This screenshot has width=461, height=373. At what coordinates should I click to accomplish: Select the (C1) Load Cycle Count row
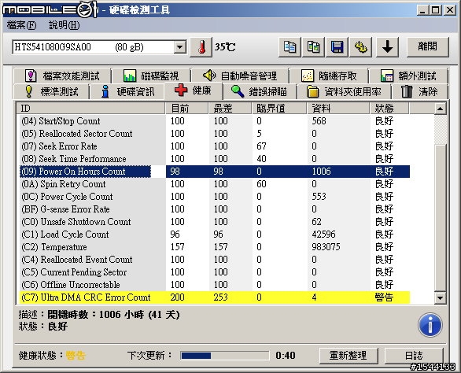point(215,235)
